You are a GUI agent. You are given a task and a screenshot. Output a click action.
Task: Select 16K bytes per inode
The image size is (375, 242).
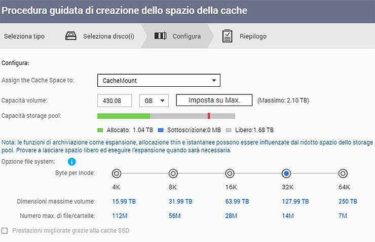230,174
